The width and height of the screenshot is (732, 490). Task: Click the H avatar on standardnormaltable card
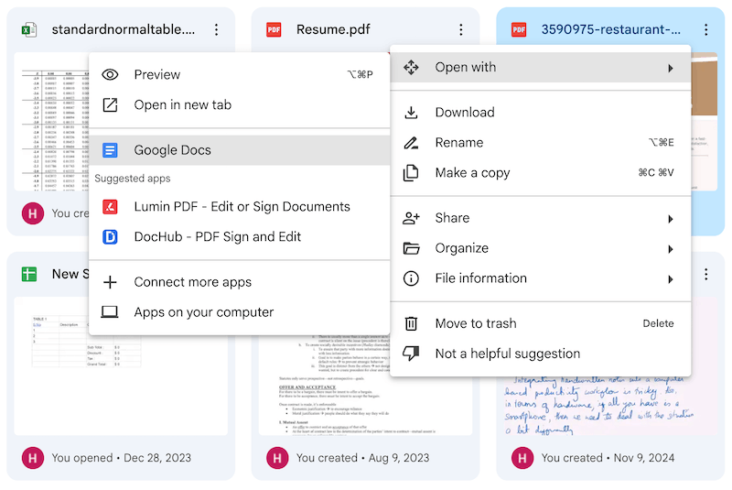33,213
